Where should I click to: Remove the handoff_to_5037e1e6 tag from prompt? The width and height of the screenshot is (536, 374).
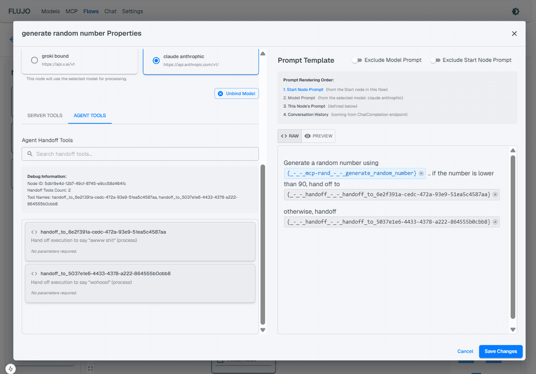tap(495, 222)
